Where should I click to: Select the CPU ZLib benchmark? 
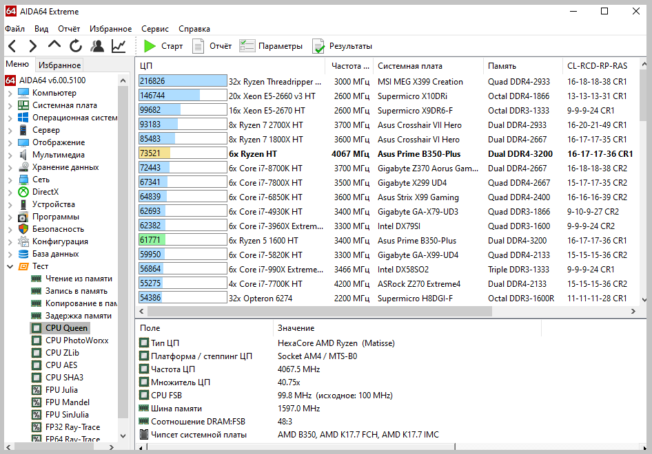point(62,353)
